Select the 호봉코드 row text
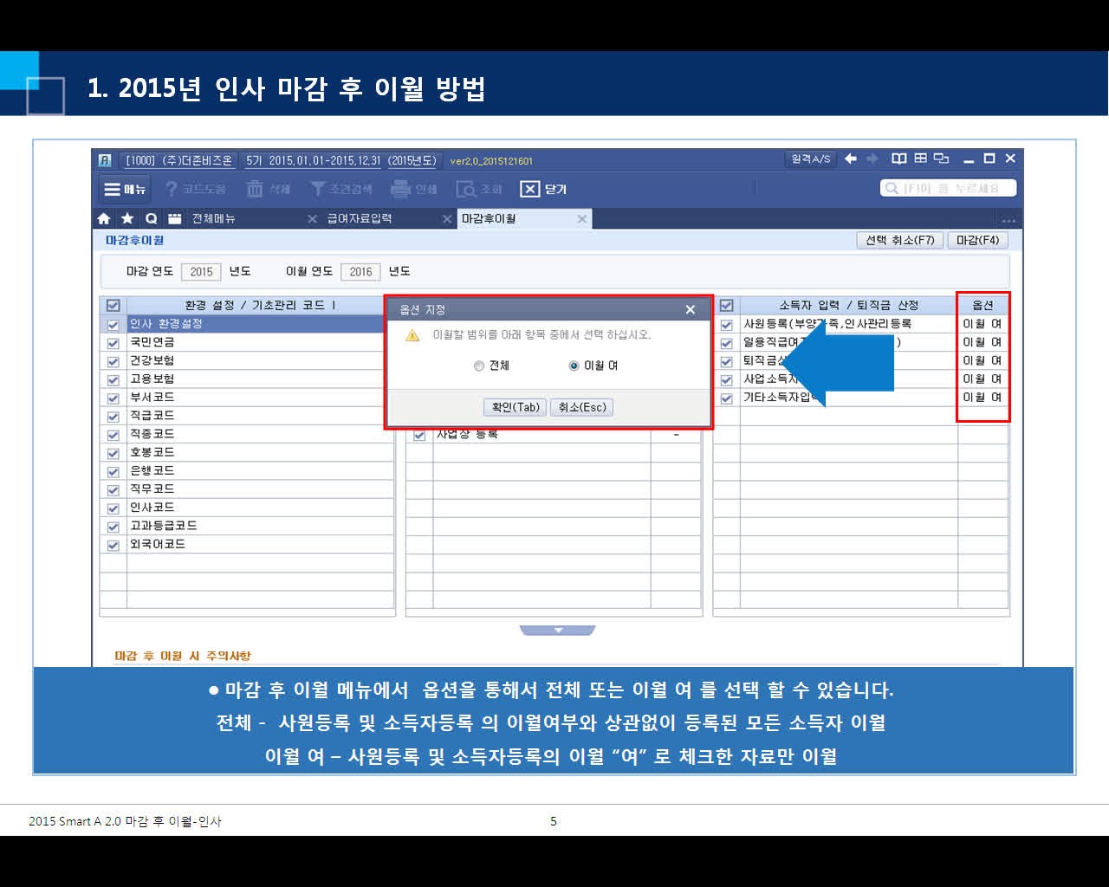This screenshot has width=1109, height=887. tap(152, 452)
